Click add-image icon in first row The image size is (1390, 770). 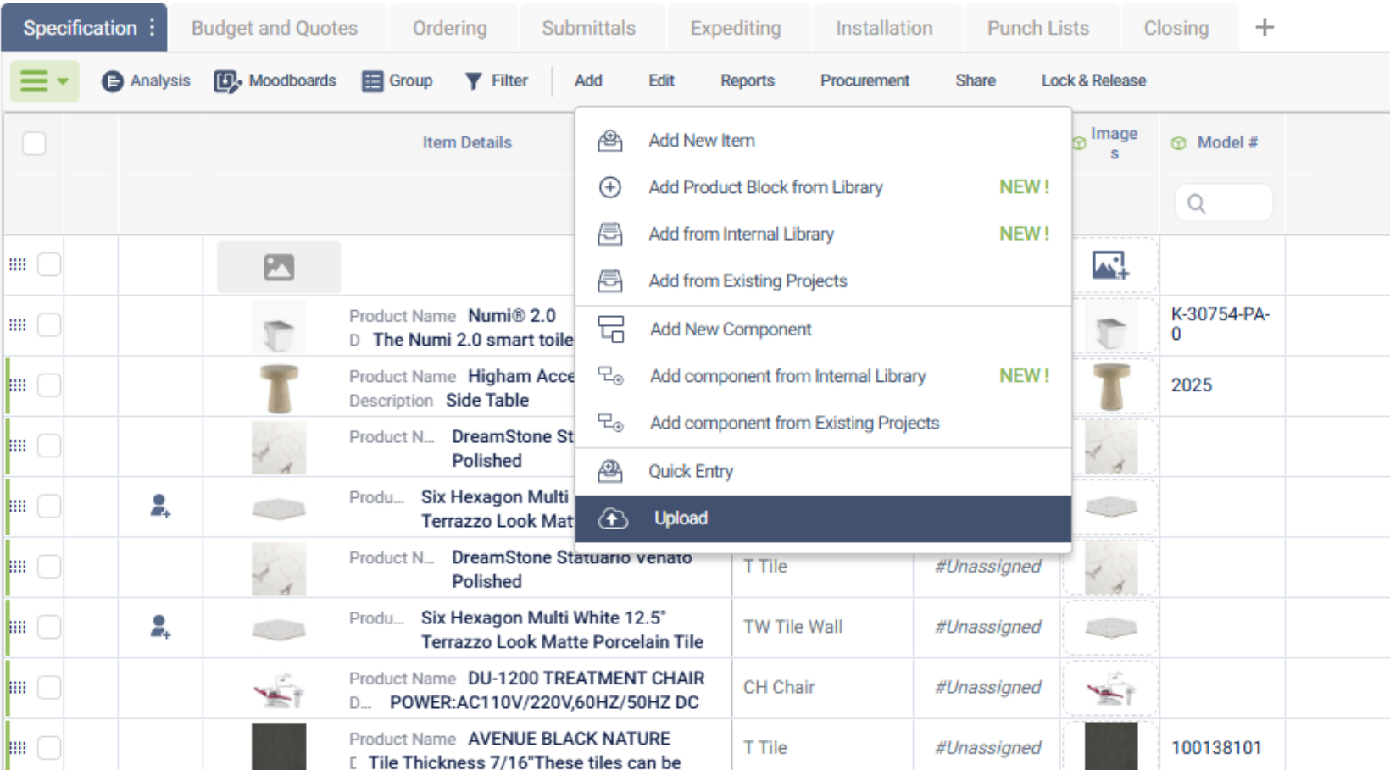point(1110,266)
